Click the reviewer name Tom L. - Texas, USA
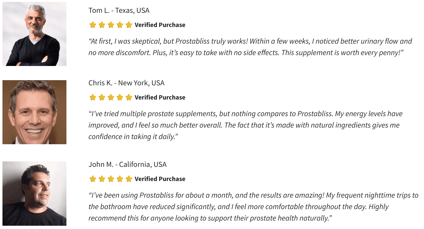 tap(119, 10)
